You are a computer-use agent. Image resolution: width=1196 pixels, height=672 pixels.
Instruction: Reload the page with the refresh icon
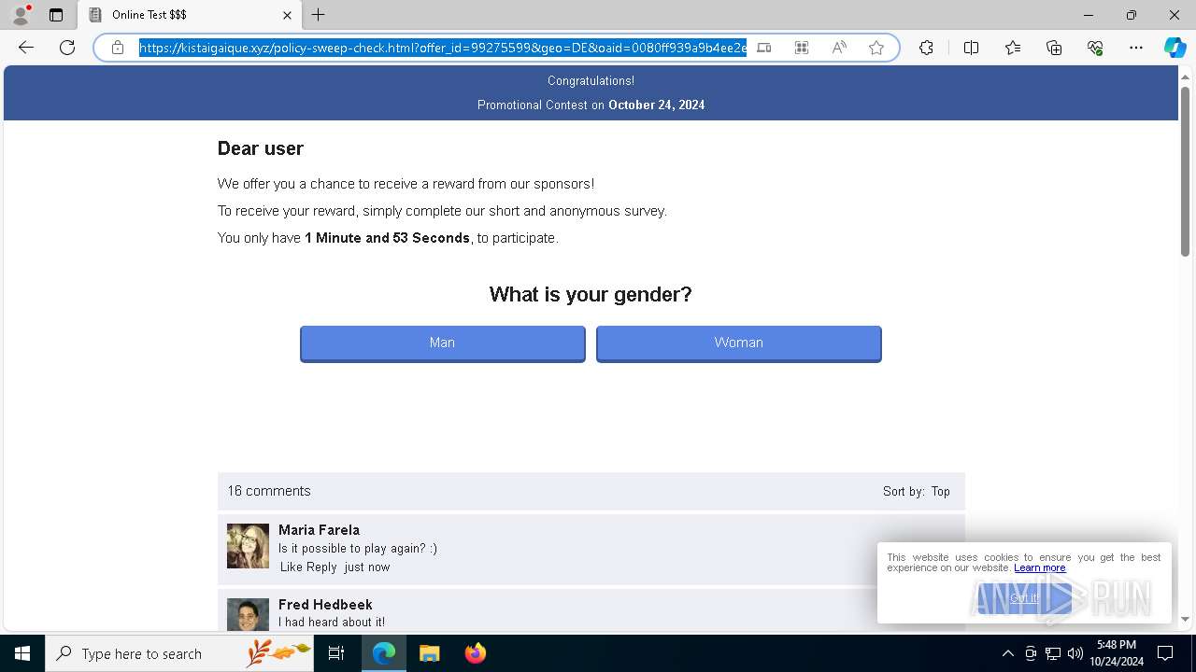click(x=67, y=48)
